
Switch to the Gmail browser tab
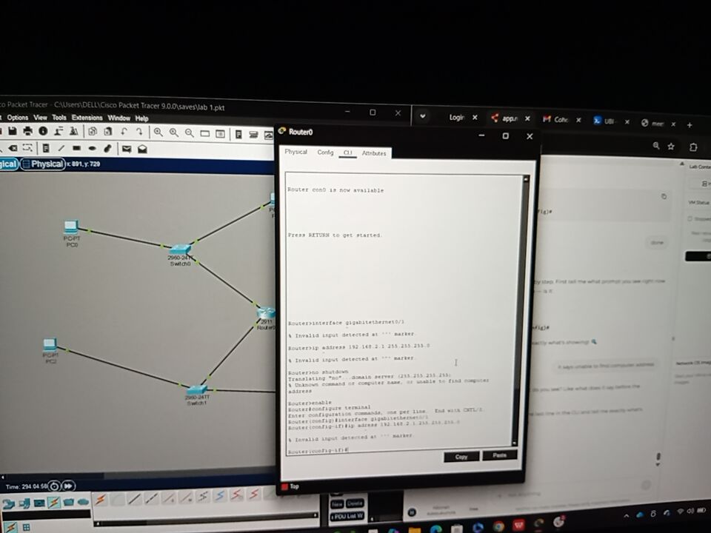click(x=556, y=119)
